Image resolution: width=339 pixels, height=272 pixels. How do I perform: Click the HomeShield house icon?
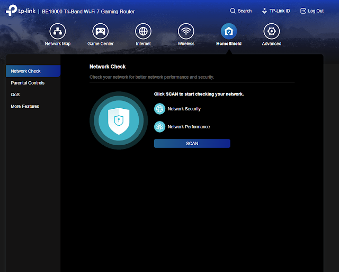tap(229, 31)
